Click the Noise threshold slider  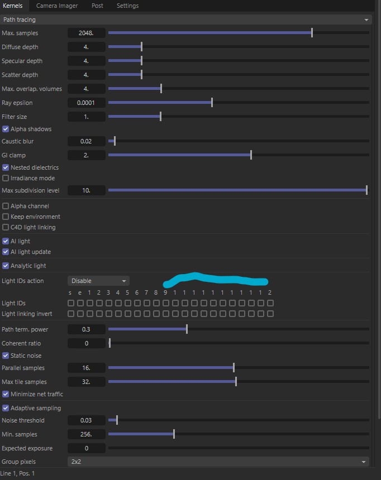(x=239, y=420)
